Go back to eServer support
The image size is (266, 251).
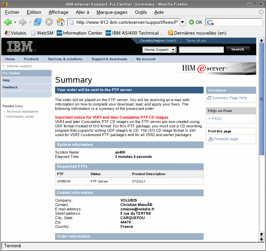[19, 66]
